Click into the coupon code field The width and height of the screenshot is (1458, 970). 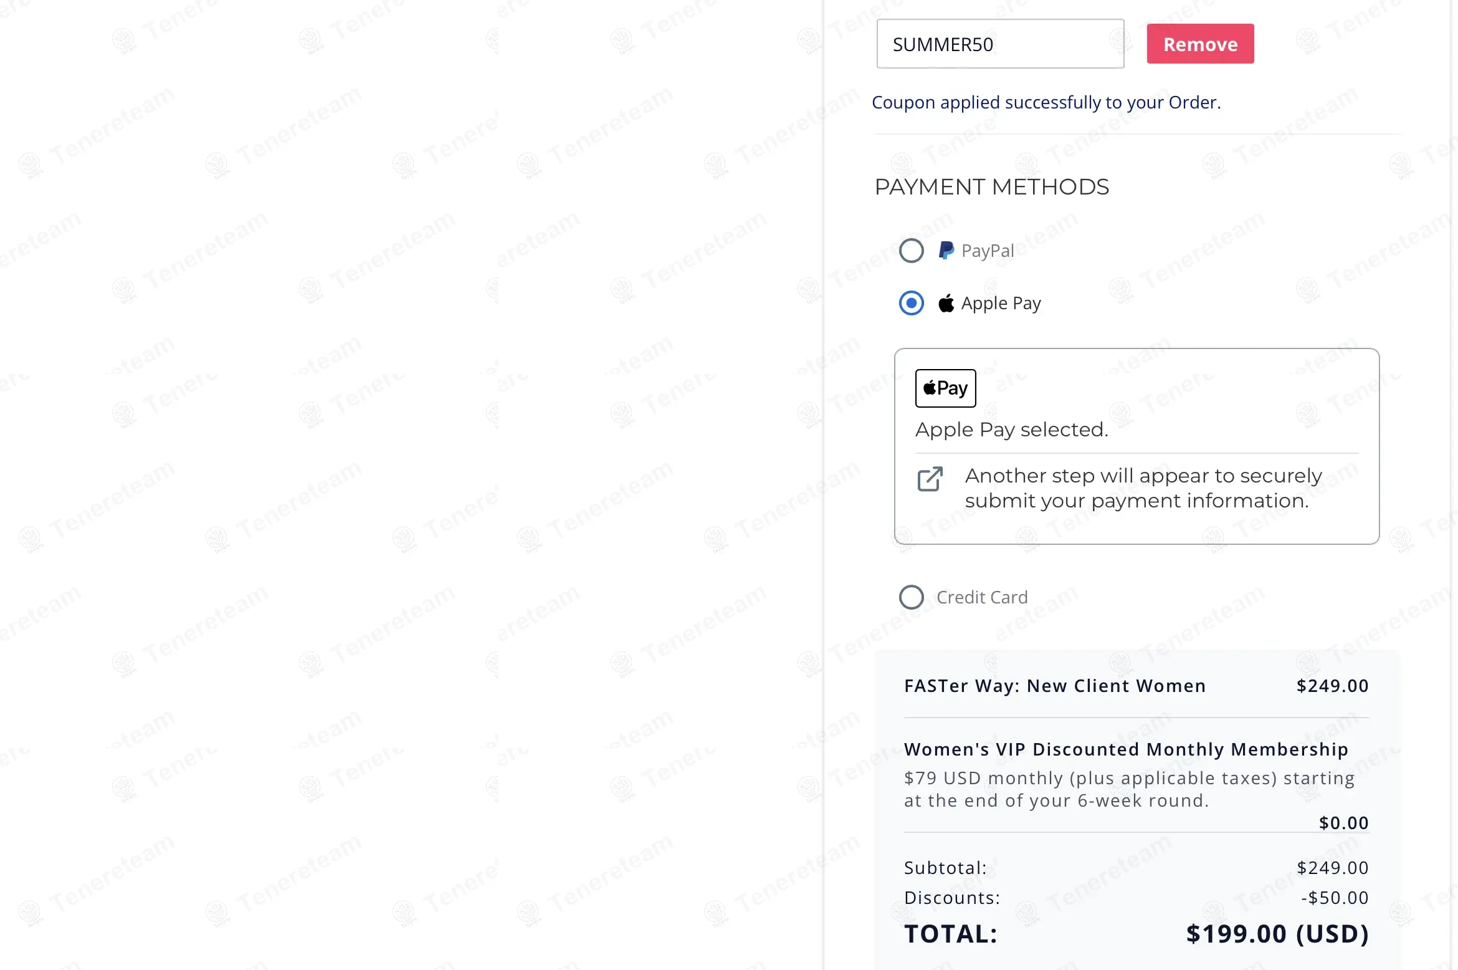point(999,44)
